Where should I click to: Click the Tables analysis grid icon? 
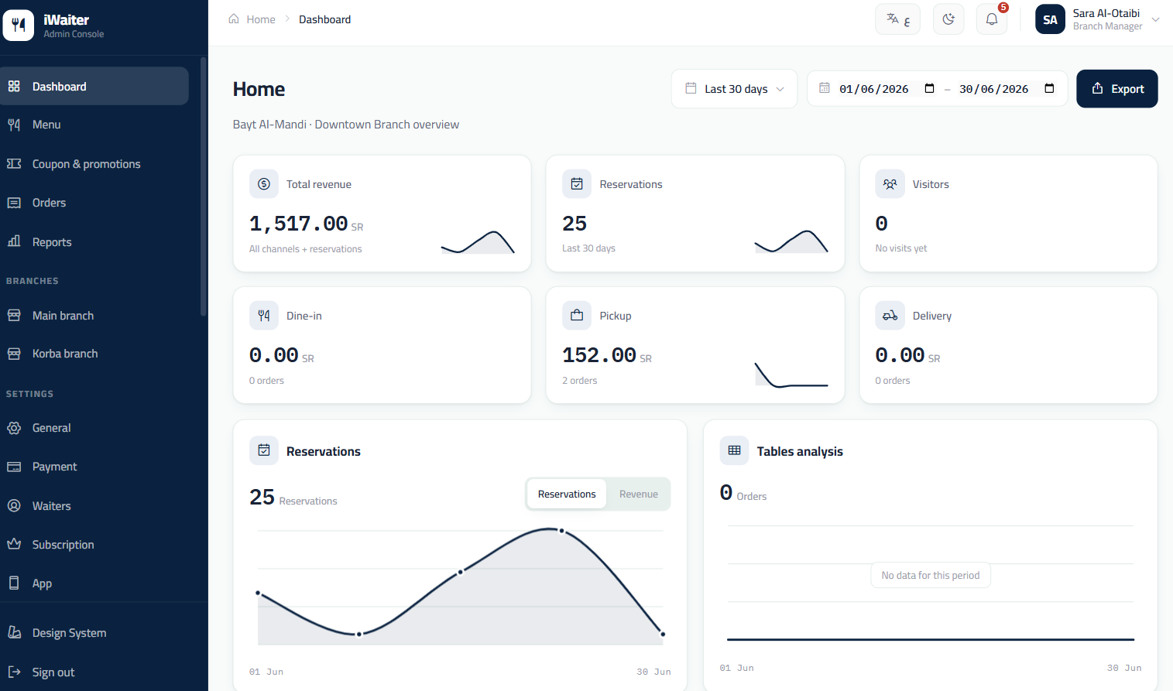[x=734, y=450]
